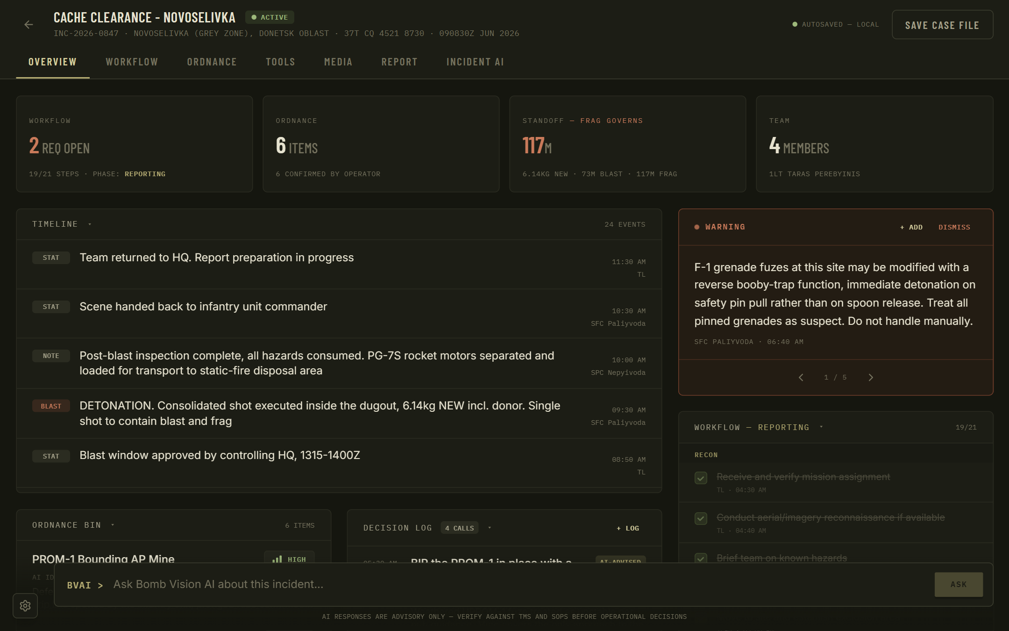Click the incident ID INC-2026-0847

coord(86,33)
